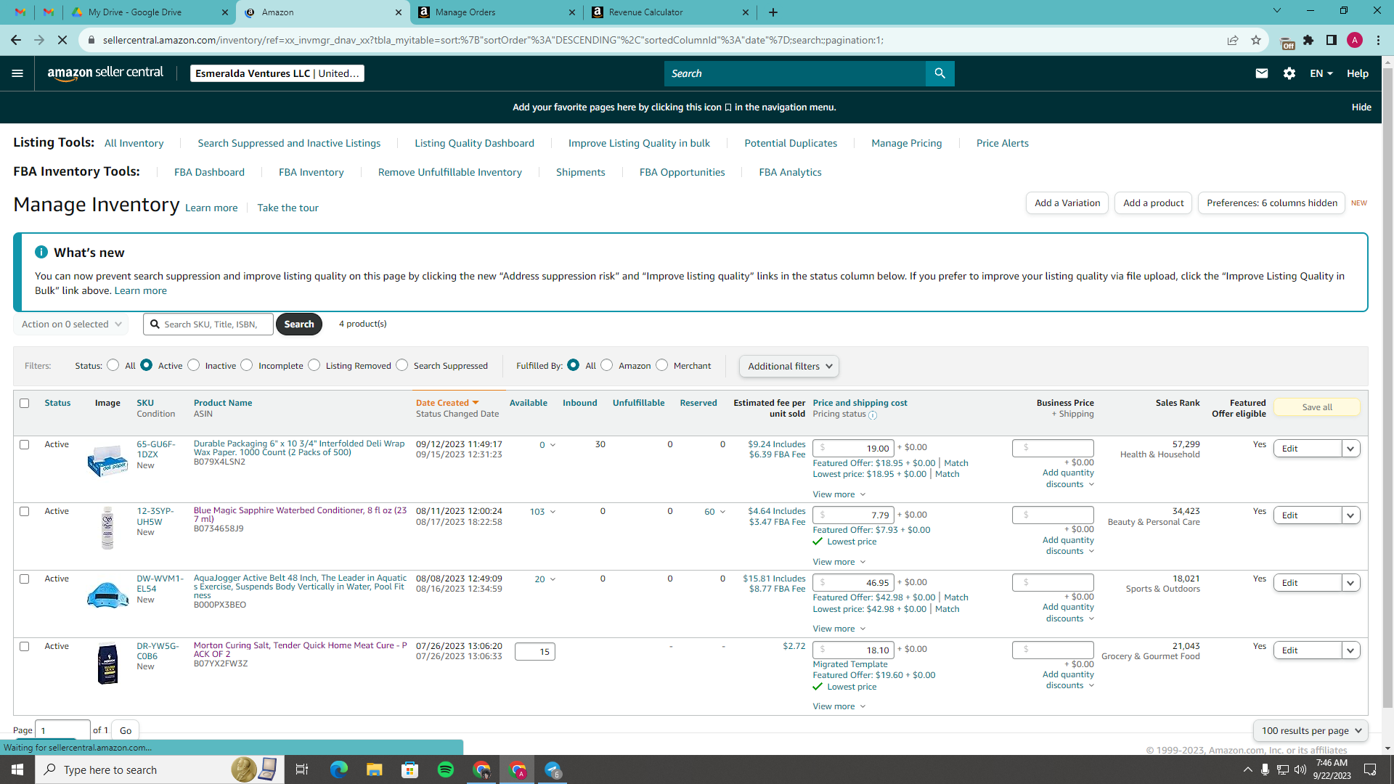The image size is (1394, 784).
Task: Expand reserved quantity 60 chevron
Action: [x=722, y=512]
